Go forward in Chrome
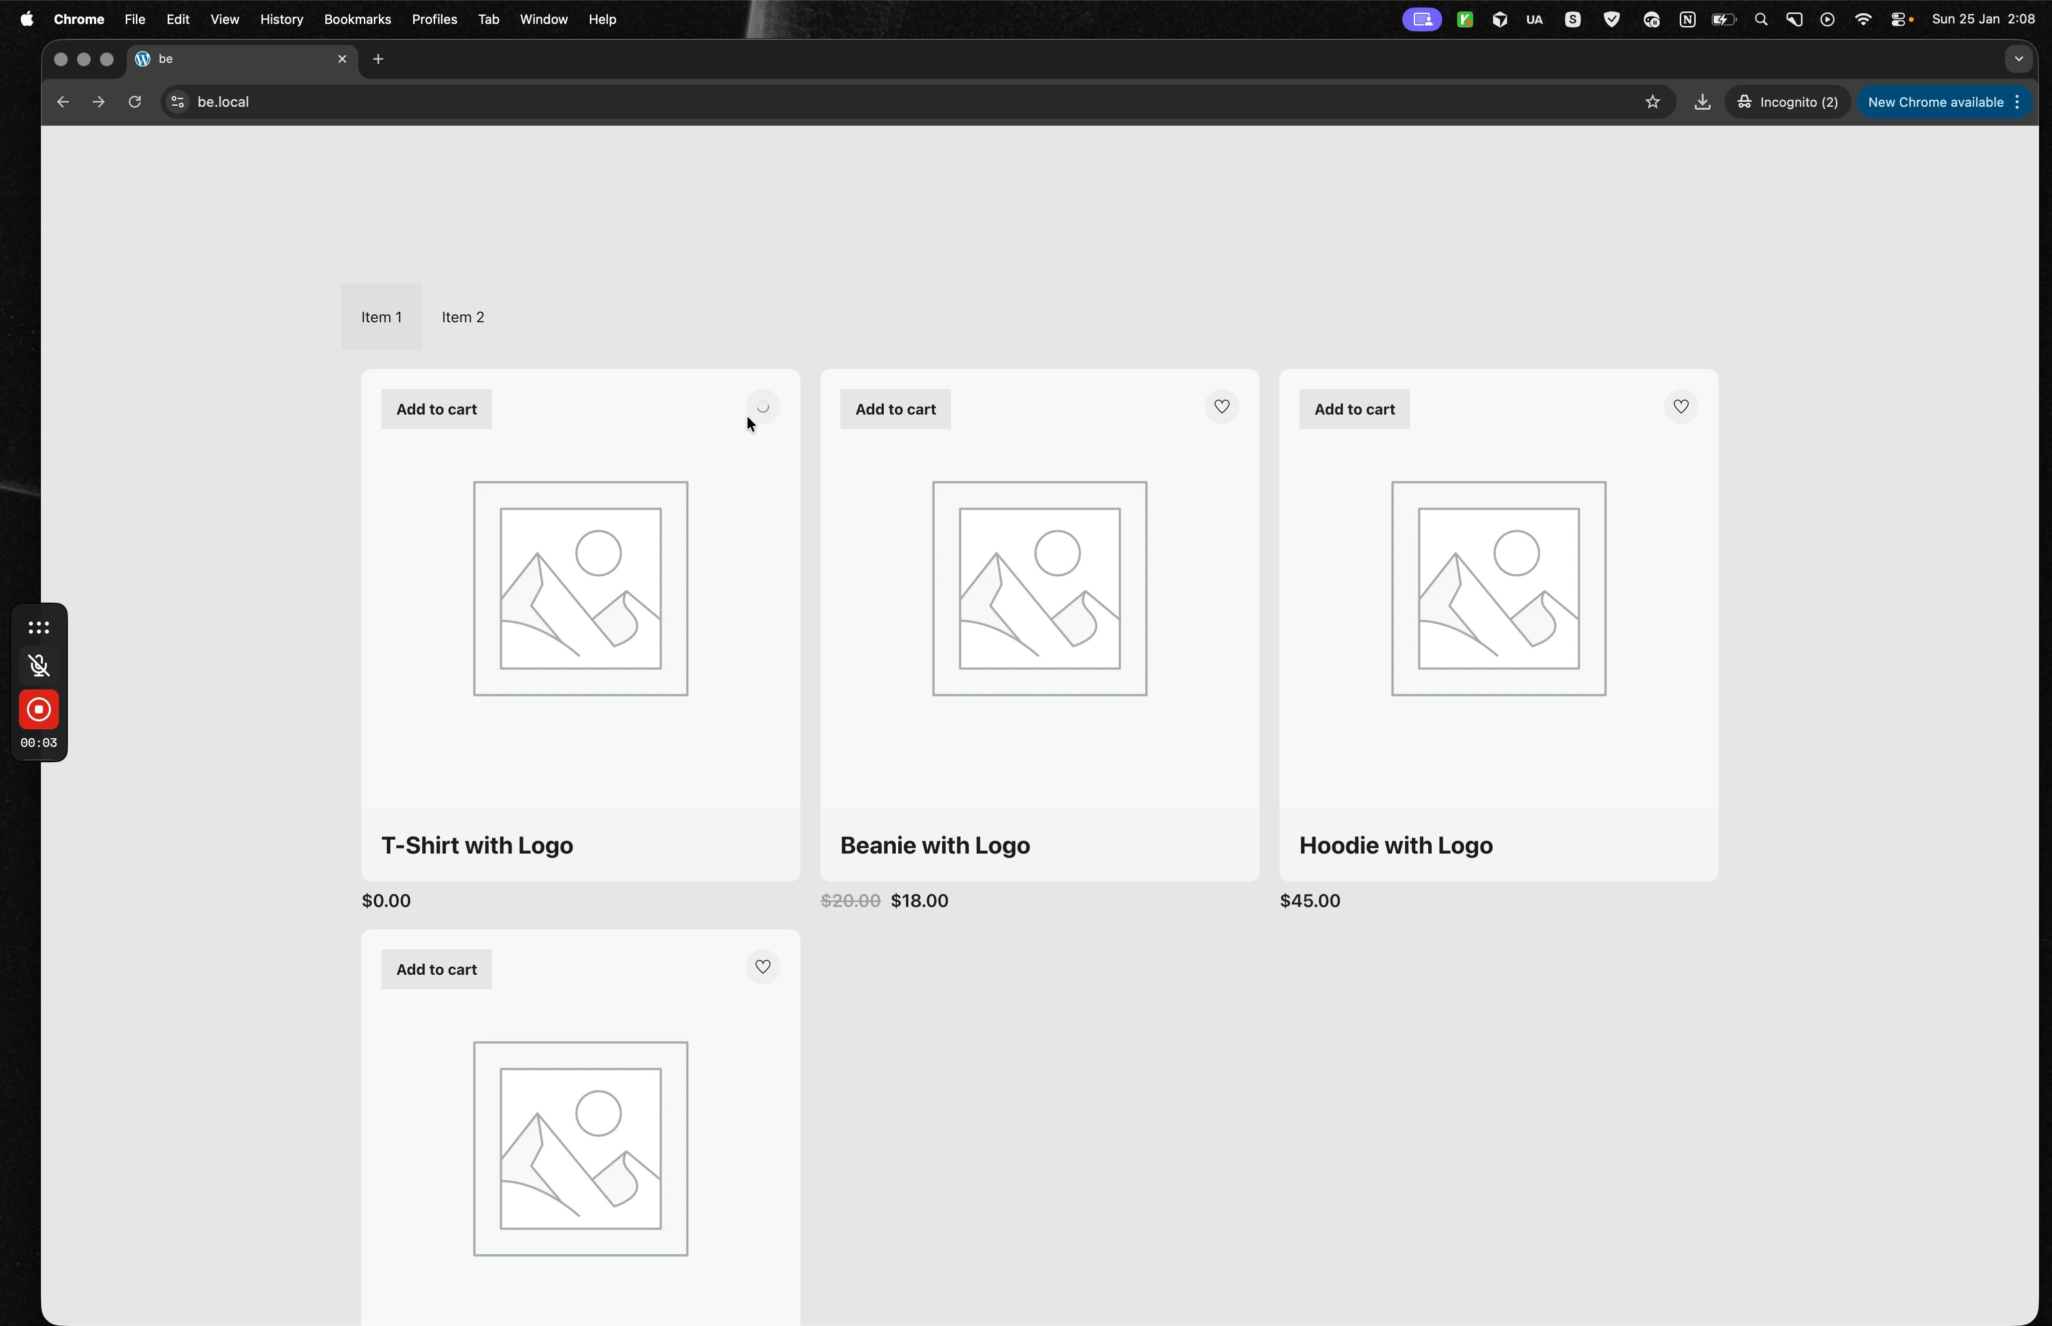2052x1326 pixels. (x=98, y=102)
